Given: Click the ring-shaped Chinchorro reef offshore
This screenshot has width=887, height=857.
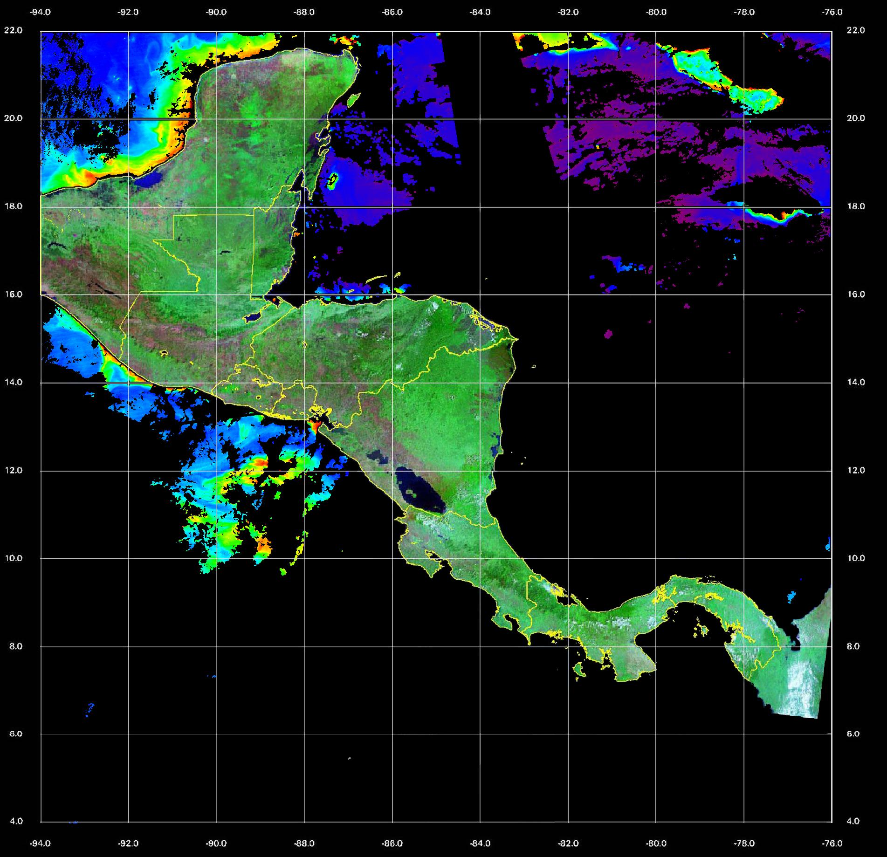Looking at the screenshot, I should click(333, 180).
